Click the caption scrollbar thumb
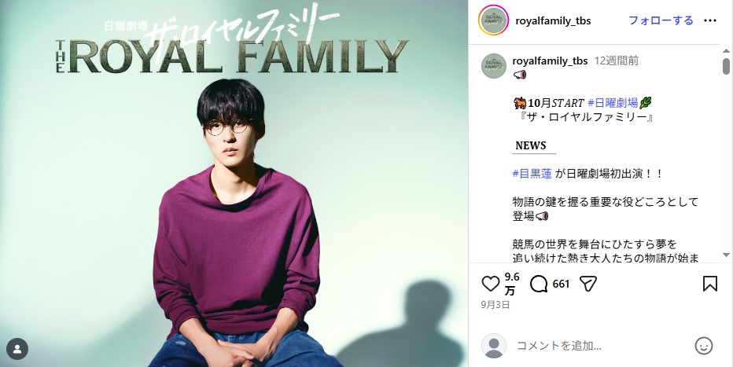Screen dimensions: 733x367 [726, 66]
